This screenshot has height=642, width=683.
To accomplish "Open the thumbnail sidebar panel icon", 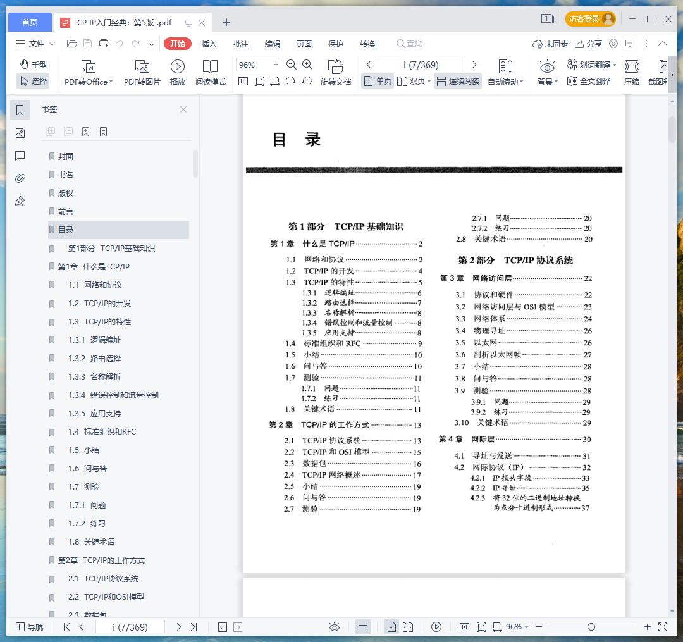I will click(20, 133).
